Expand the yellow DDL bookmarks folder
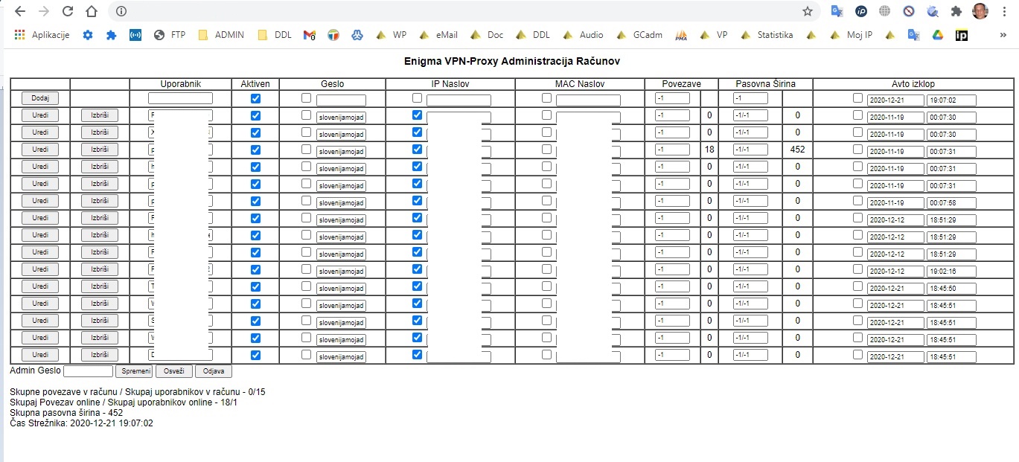1019x462 pixels. pyautogui.click(x=275, y=35)
